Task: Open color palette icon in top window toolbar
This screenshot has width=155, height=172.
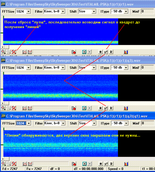Action: tap(126, 52)
